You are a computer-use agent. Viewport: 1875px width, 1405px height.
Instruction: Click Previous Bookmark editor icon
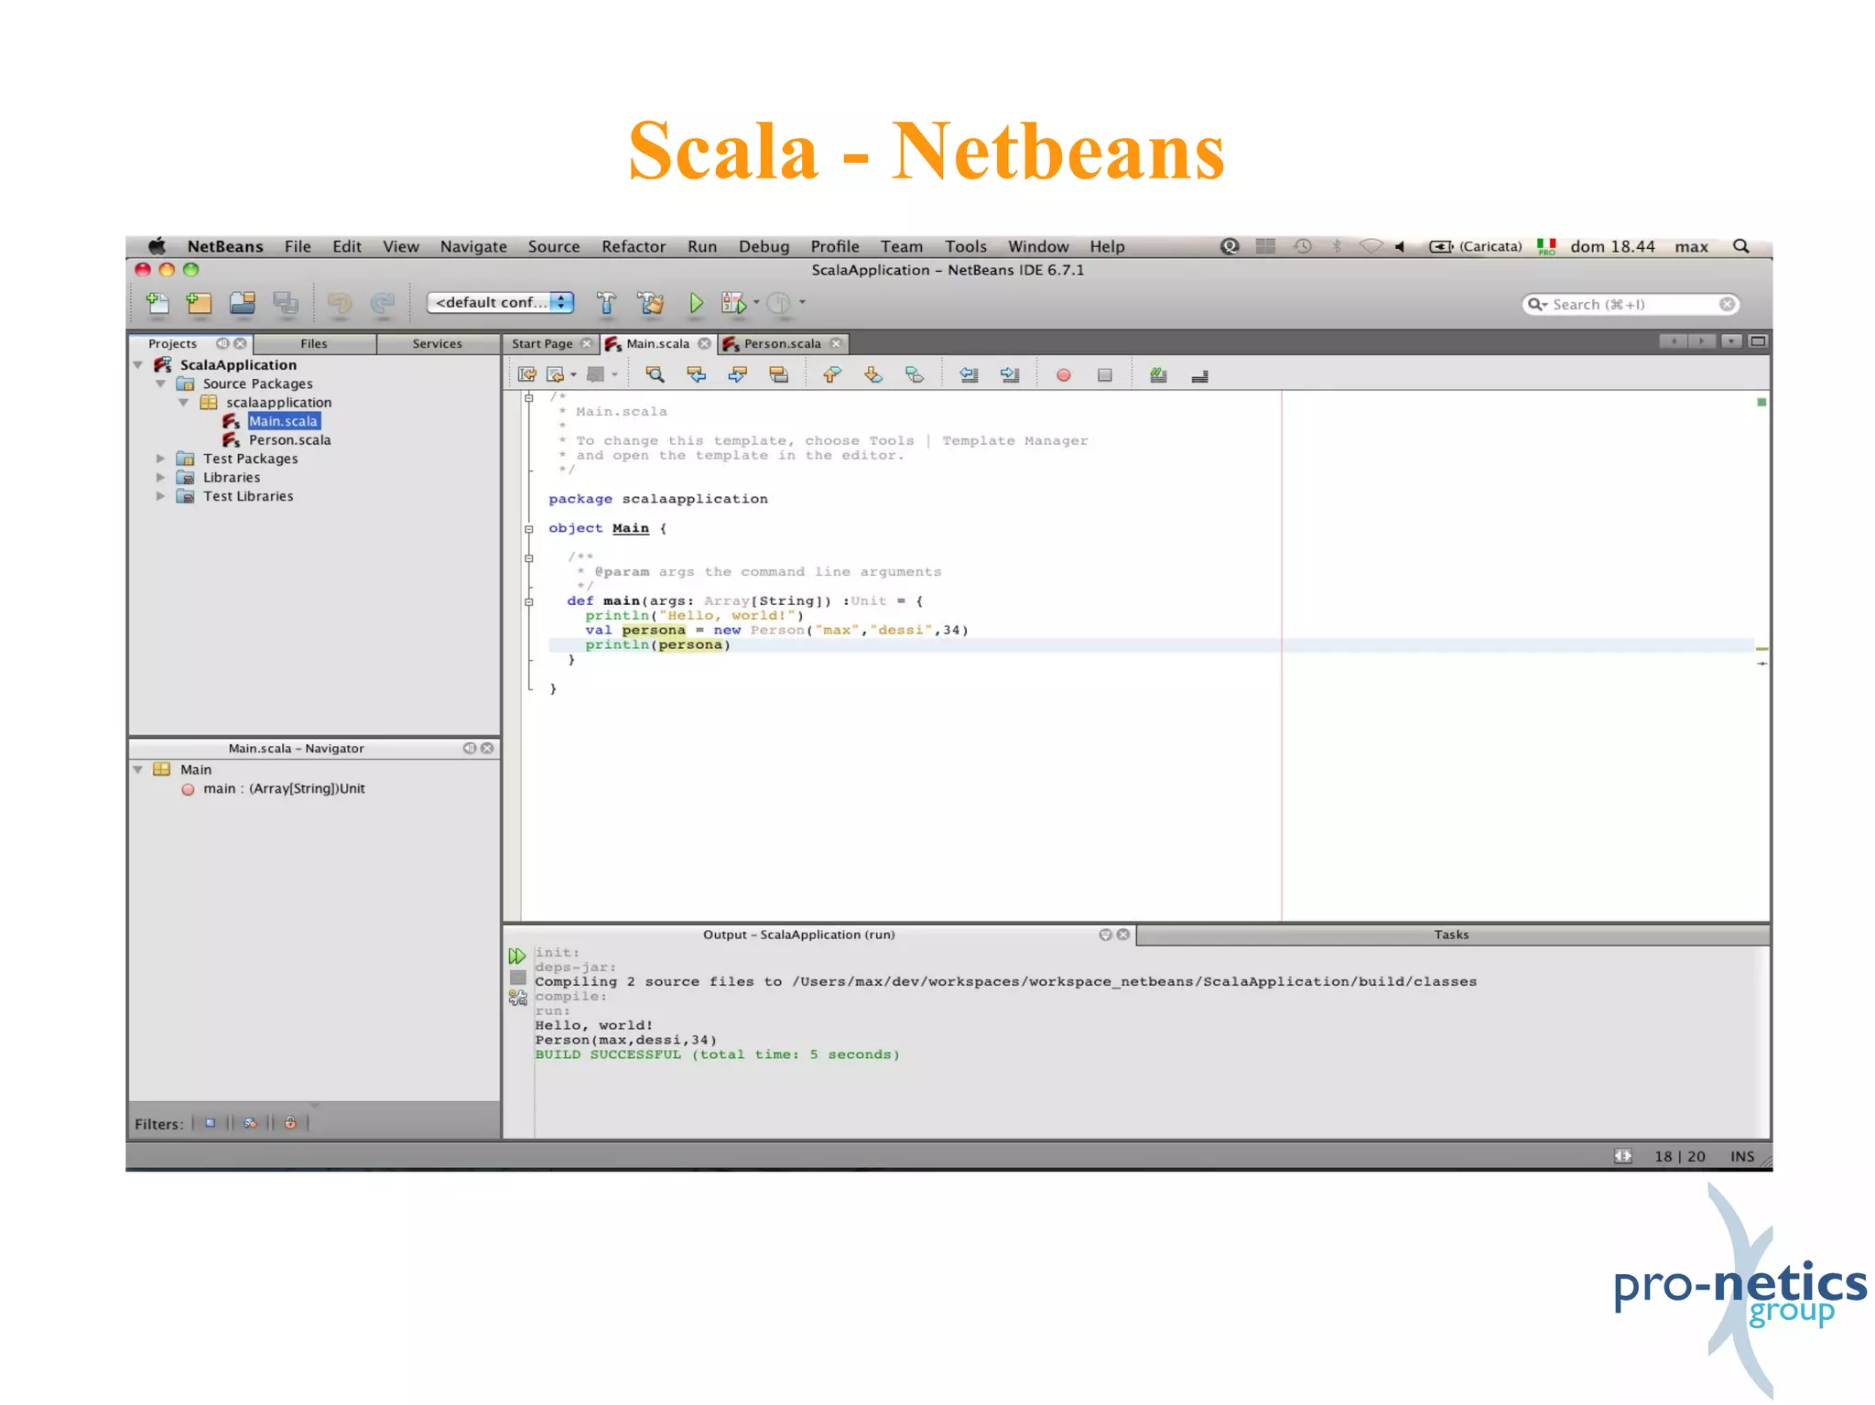[831, 374]
